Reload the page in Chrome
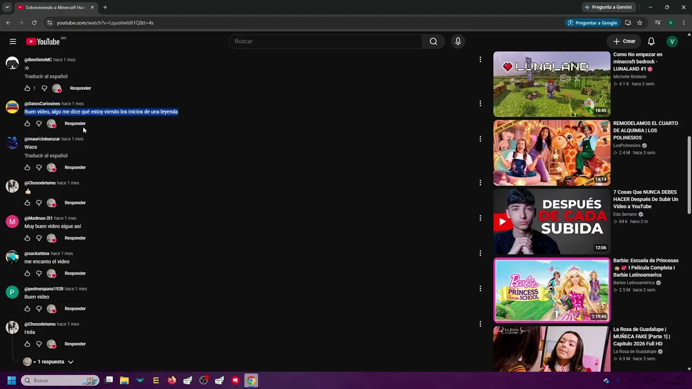This screenshot has width=692, height=389. point(34,23)
